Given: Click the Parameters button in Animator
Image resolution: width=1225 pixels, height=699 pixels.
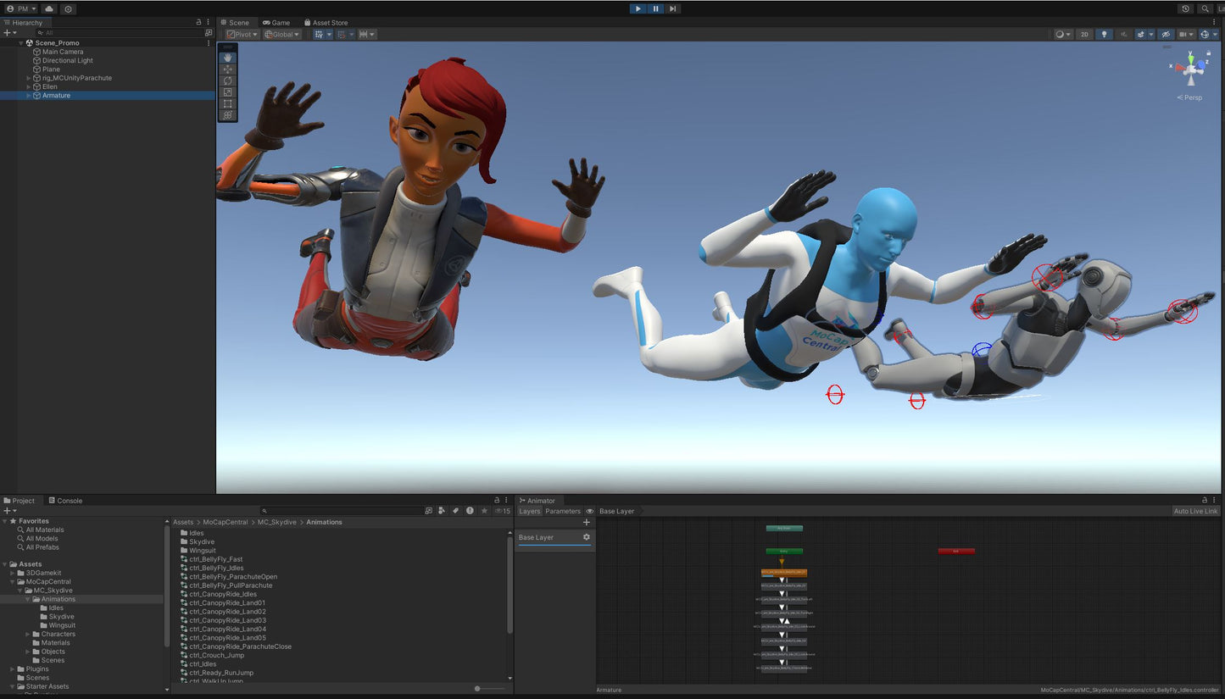Looking at the screenshot, I should pos(562,511).
